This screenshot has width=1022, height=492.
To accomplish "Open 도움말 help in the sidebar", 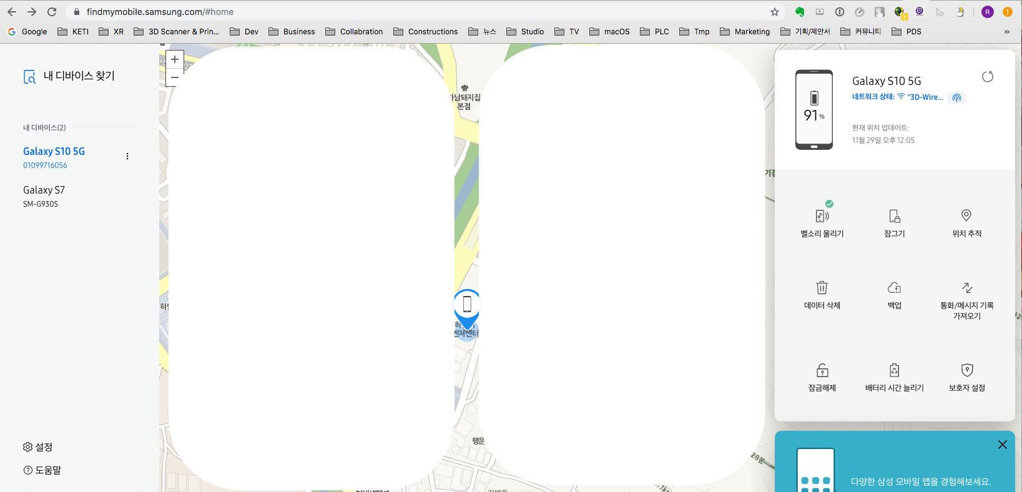I will pyautogui.click(x=42, y=470).
